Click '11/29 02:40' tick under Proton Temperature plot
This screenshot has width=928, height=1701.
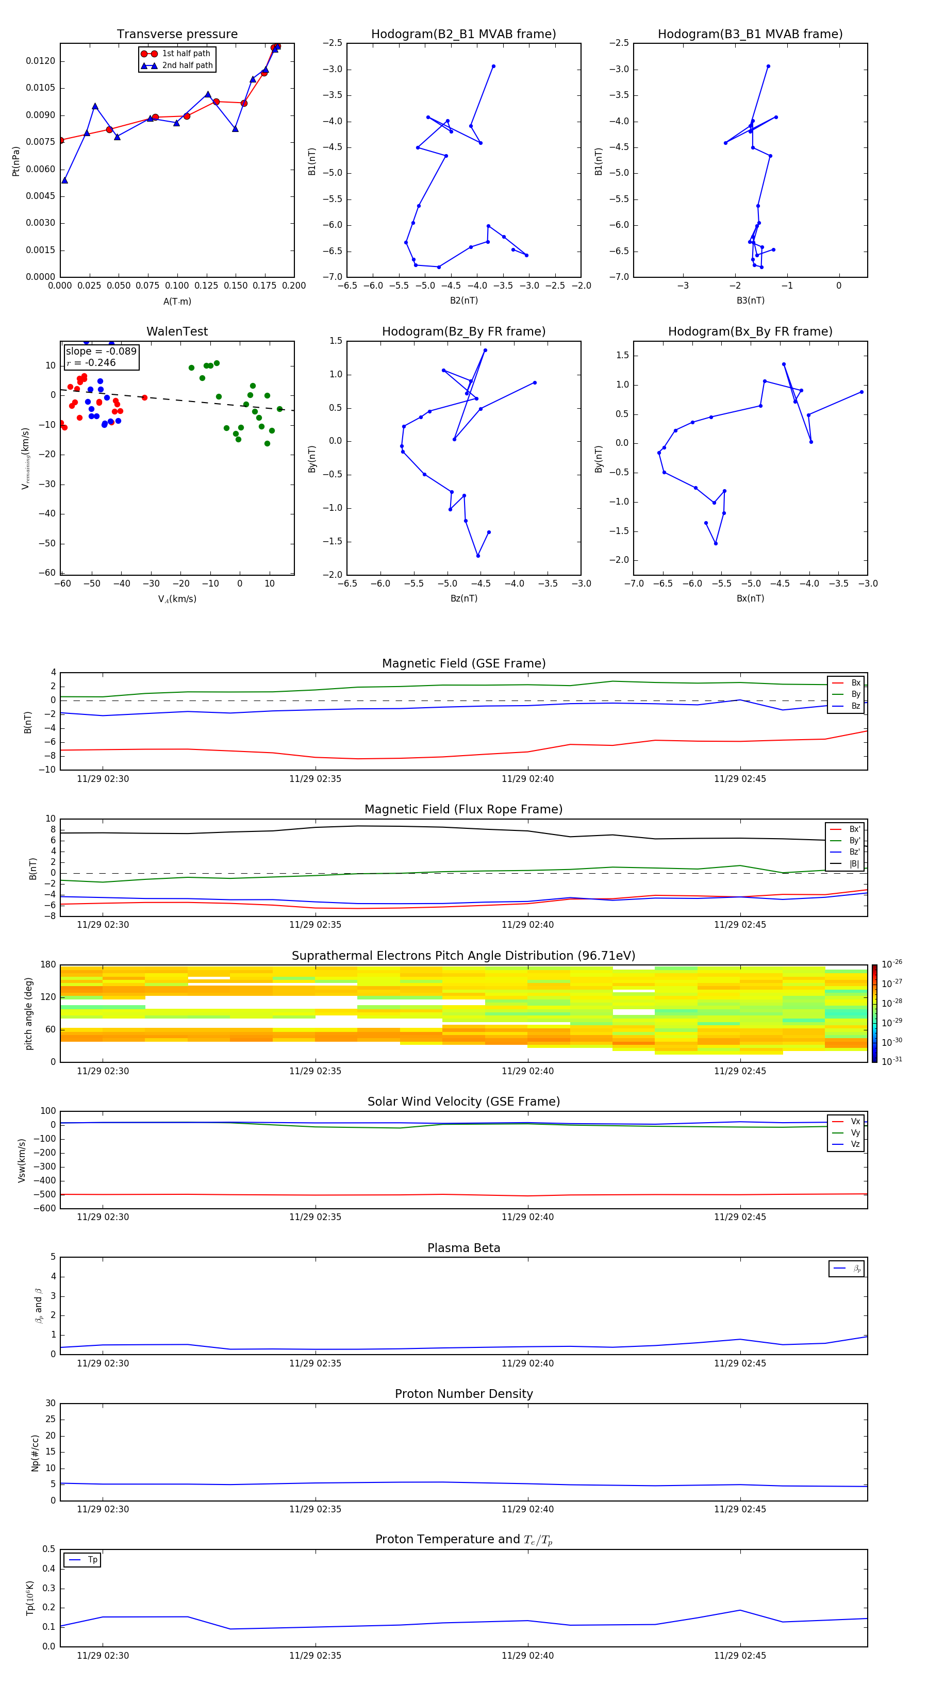[x=528, y=1656]
